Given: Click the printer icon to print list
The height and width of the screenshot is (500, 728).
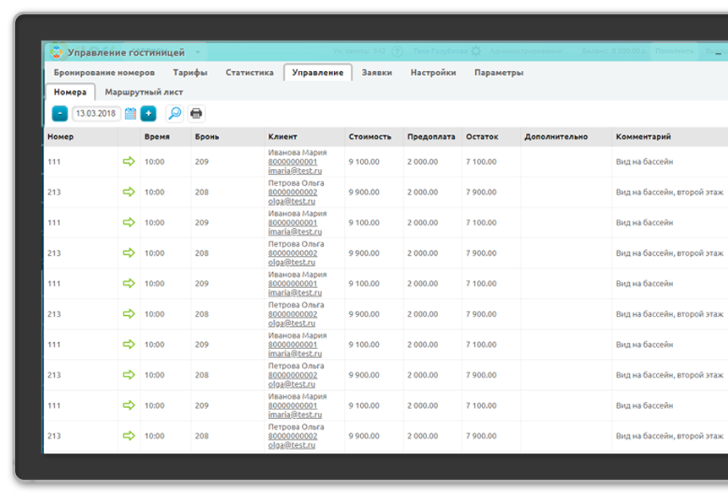Looking at the screenshot, I should [196, 113].
